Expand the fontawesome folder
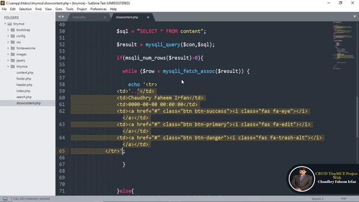359x202 pixels. [x=8, y=48]
